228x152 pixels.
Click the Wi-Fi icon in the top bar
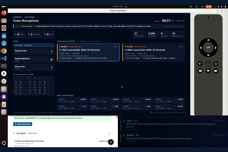pyautogui.click(x=219, y=7)
